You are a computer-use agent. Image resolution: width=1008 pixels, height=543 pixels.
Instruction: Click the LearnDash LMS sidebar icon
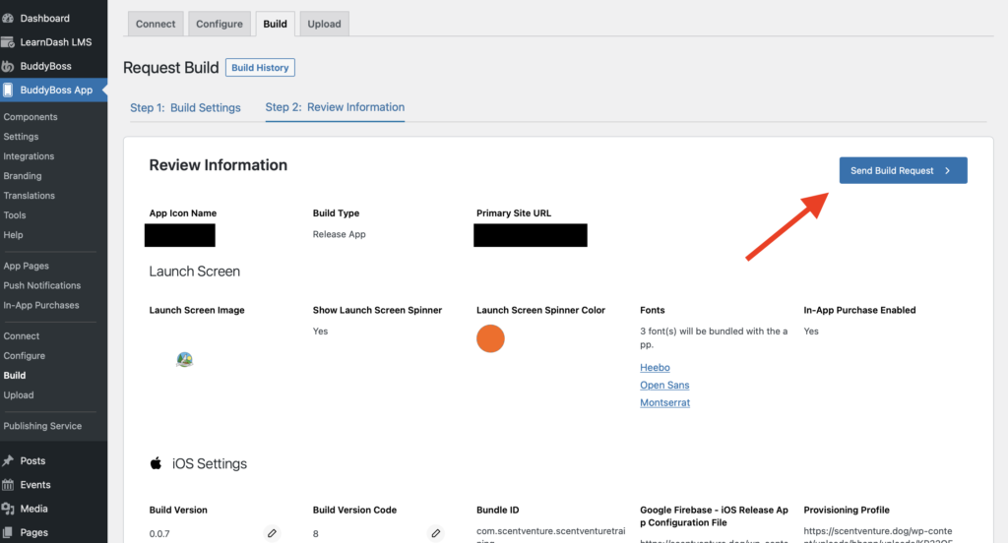9,42
